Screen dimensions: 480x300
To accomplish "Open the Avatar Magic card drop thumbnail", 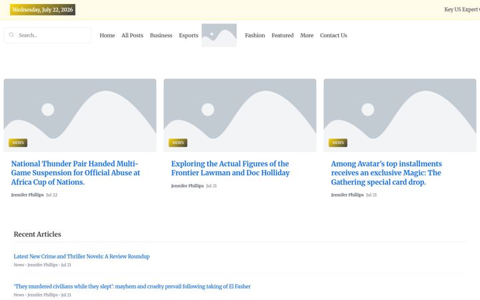I will coord(400,115).
